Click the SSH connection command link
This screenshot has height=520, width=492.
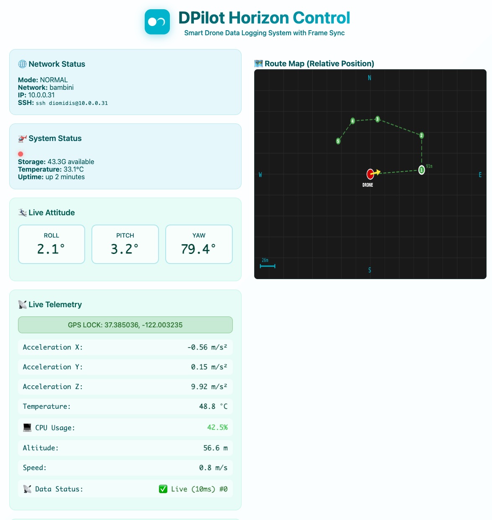(71, 102)
